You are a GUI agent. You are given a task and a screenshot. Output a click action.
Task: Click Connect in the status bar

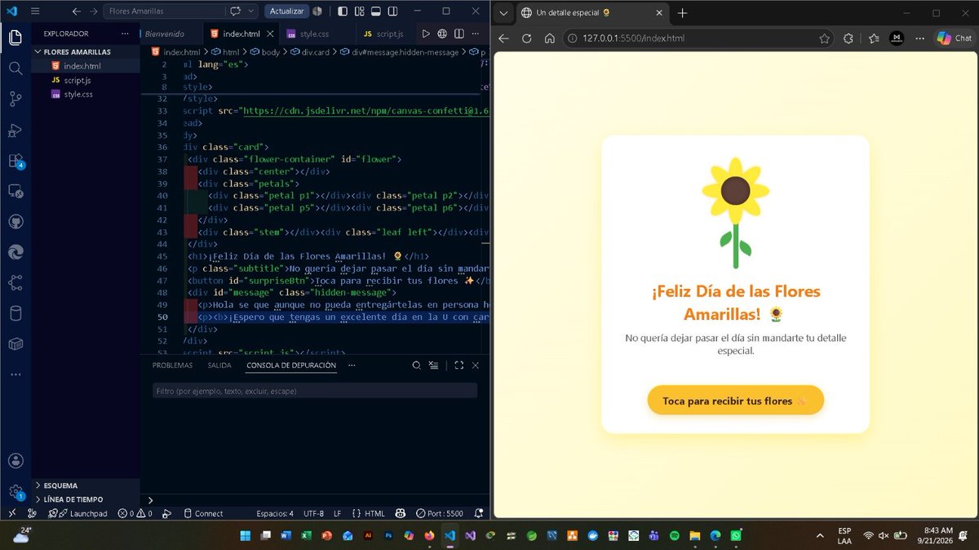[203, 513]
